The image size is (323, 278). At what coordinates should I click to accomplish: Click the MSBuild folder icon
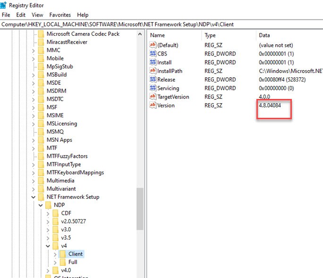(x=41, y=74)
